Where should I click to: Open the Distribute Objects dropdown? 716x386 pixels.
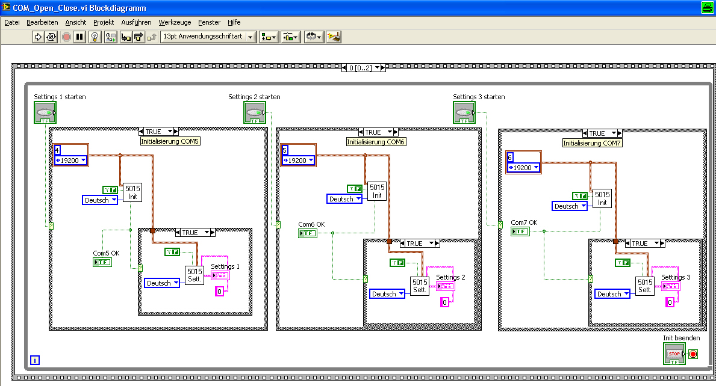tap(290, 37)
